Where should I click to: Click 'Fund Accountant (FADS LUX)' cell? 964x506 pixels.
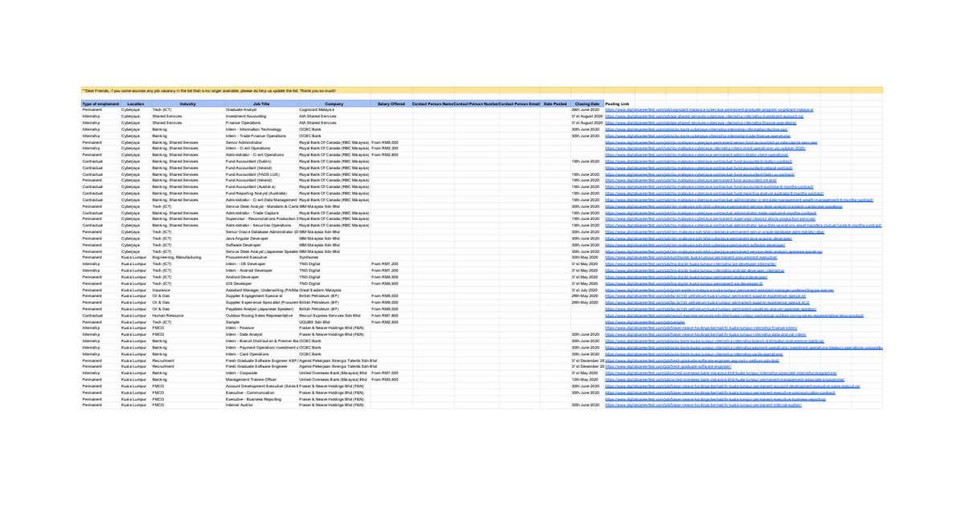(x=262, y=174)
